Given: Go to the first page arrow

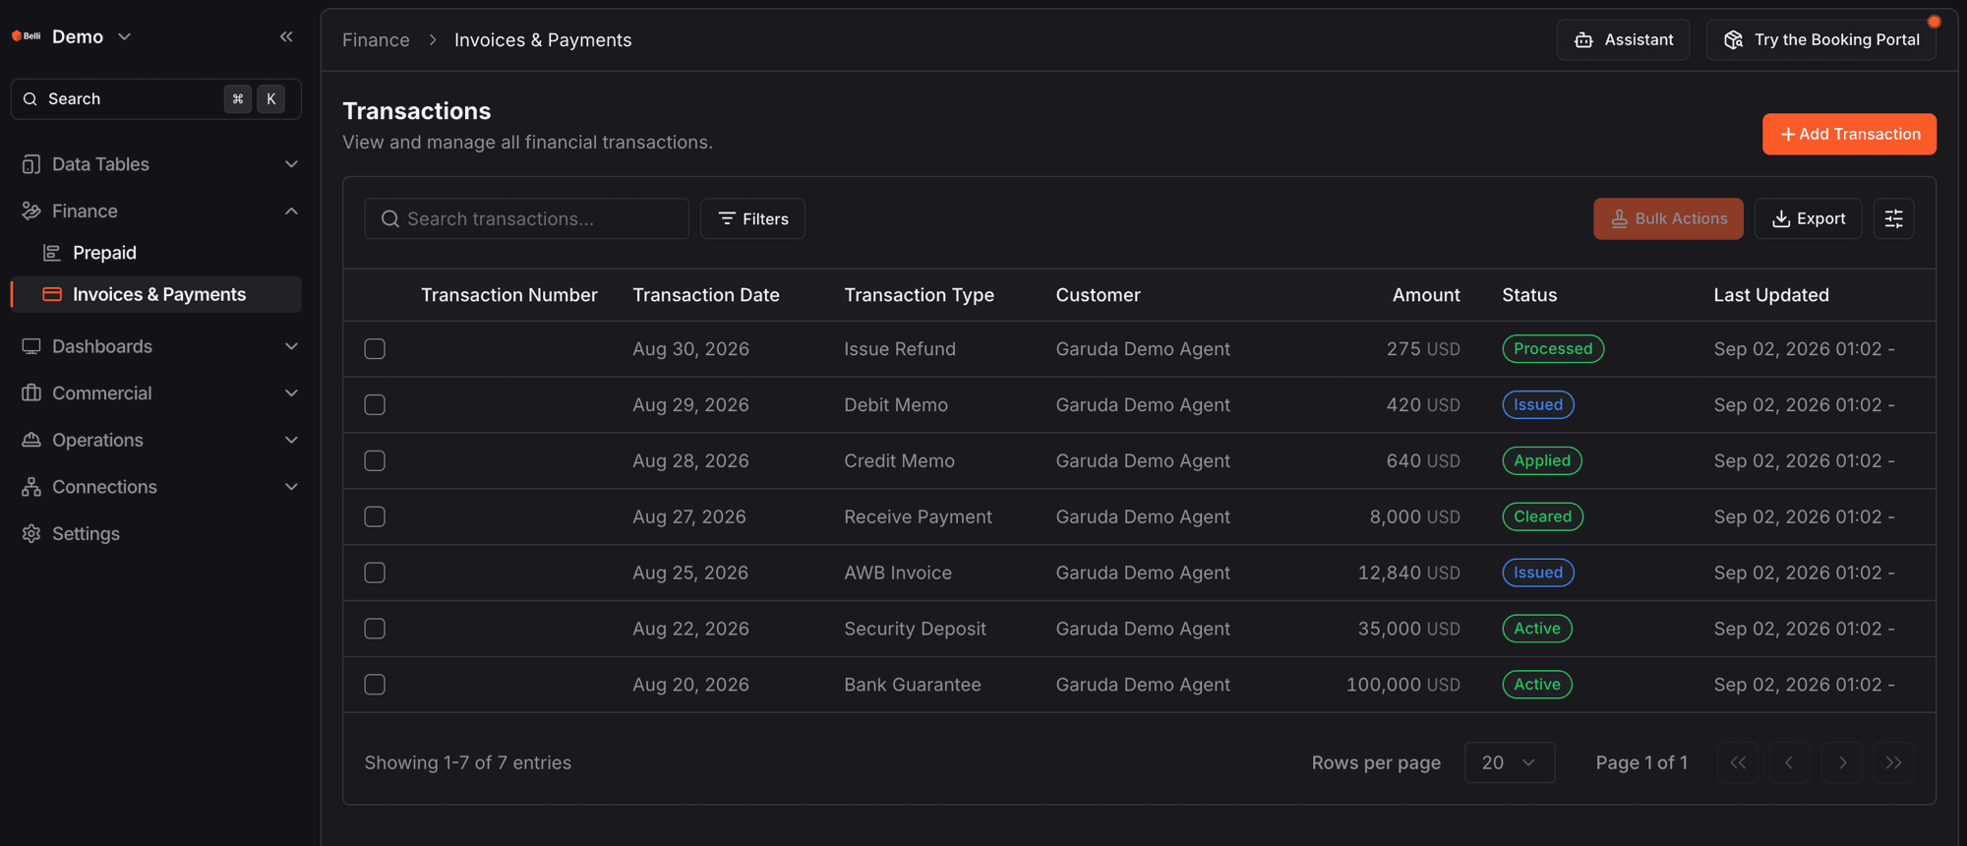Looking at the screenshot, I should click(x=1738, y=762).
